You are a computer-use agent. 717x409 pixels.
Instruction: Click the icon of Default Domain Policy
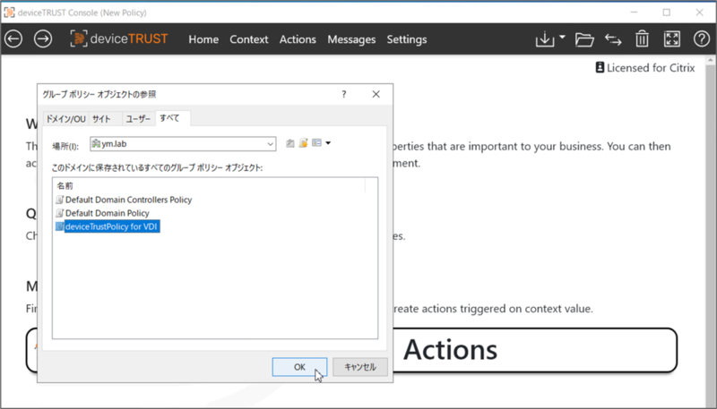pyautogui.click(x=59, y=213)
